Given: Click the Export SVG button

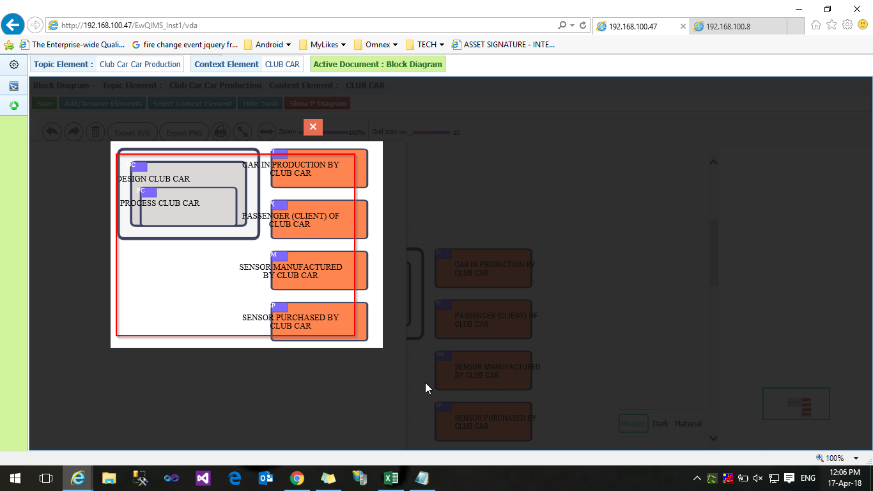Looking at the screenshot, I should coord(132,132).
